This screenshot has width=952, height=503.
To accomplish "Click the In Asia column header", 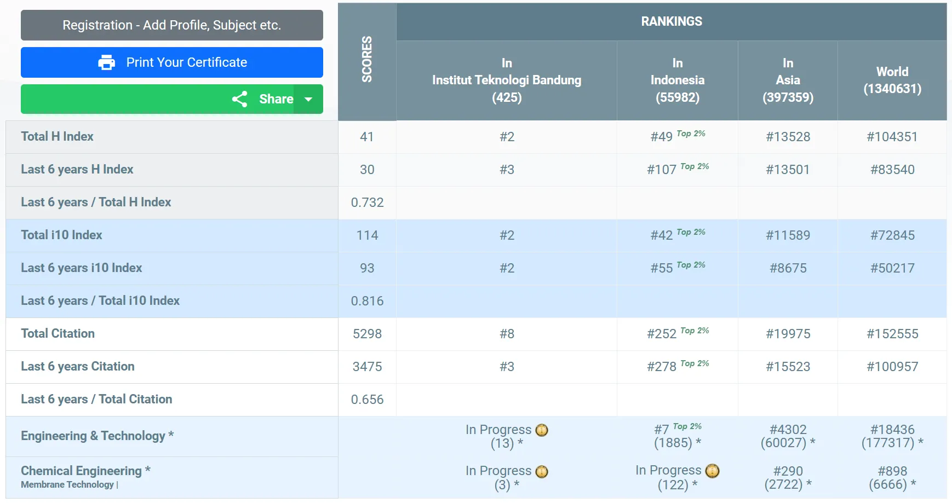I will pyautogui.click(x=788, y=80).
